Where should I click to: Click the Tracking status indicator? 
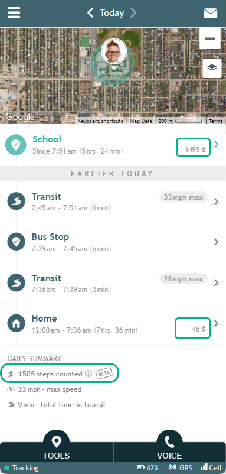coord(21,468)
